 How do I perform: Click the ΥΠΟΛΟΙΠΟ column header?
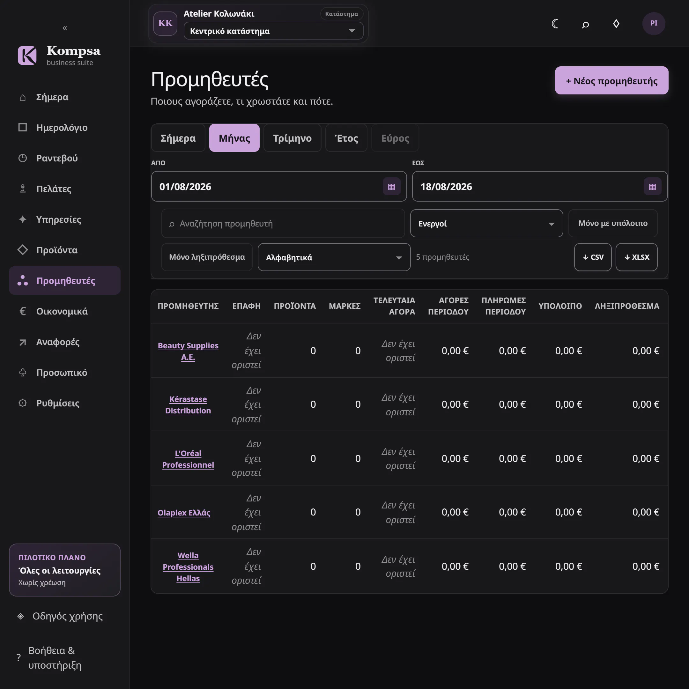tap(560, 306)
